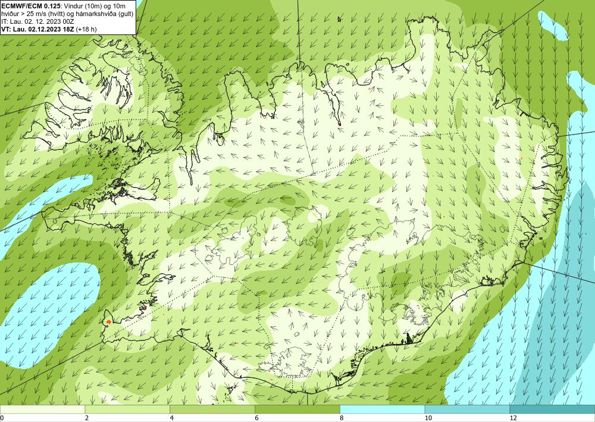Click the legend scale label '4'
Image resolution: width=595 pixels, height=422 pixels.
[x=171, y=418]
